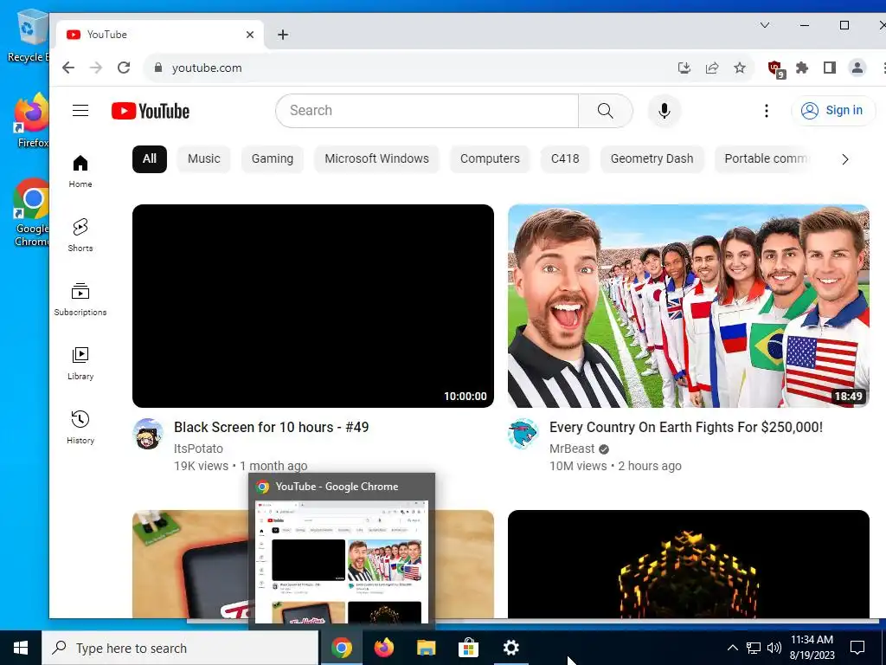886x665 pixels.
Task: Click the install app icon in address bar
Action: 684,68
